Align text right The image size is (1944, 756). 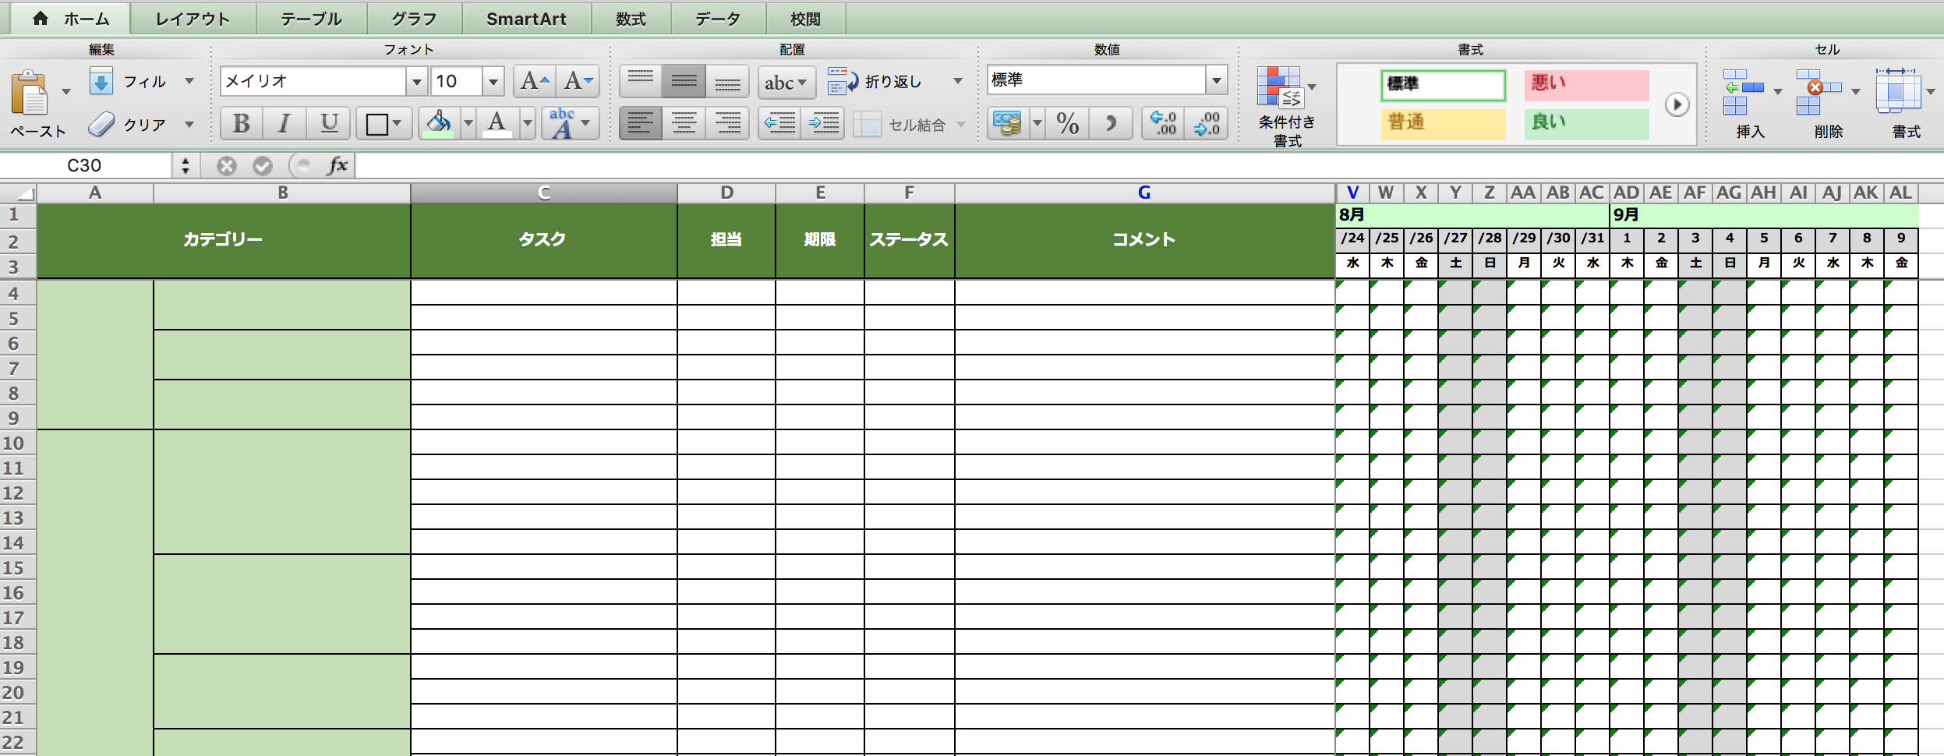coord(727,123)
